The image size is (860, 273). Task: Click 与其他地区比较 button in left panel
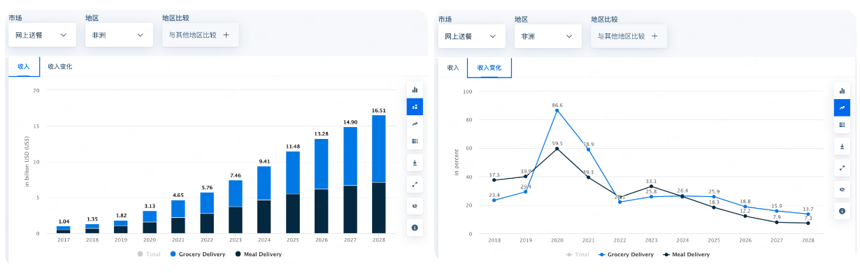pos(200,35)
